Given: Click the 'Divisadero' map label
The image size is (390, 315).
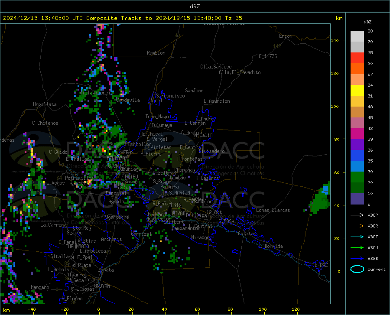Looking at the screenshot, I should click(211, 151).
